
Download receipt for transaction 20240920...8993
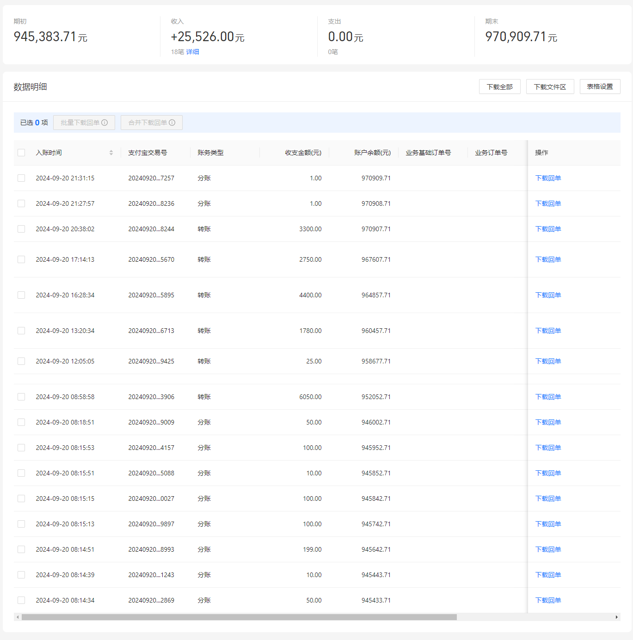(x=548, y=549)
